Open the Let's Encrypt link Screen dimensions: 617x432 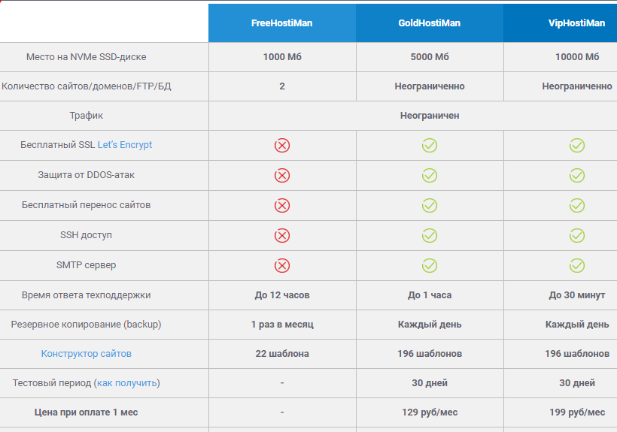point(125,145)
